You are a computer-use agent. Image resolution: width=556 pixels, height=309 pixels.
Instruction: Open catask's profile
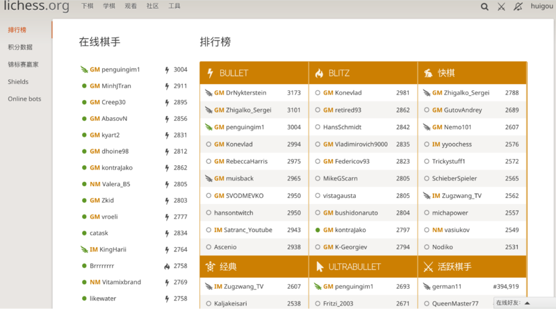(x=99, y=233)
